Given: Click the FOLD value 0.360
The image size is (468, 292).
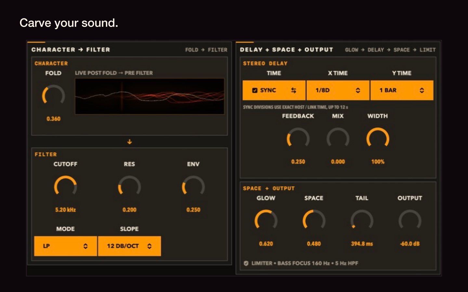Looking at the screenshot, I should [53, 119].
